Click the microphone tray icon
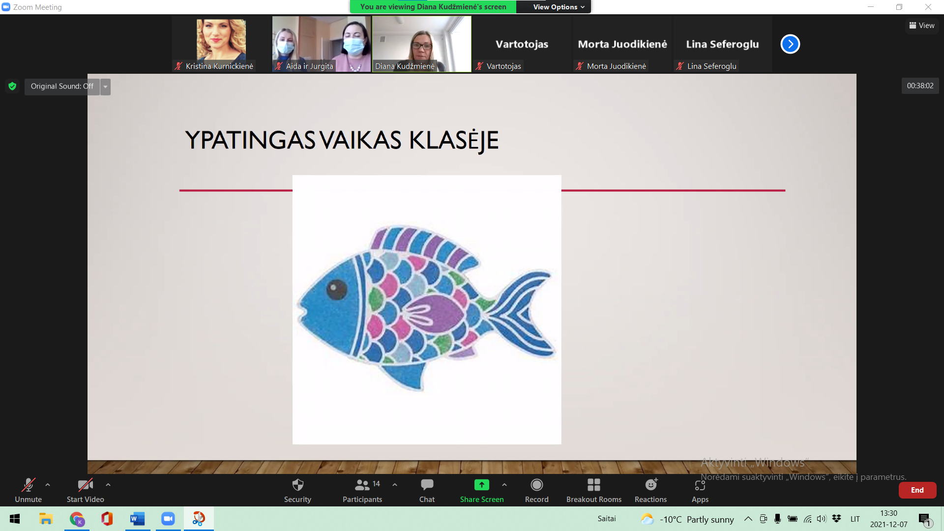944x531 pixels. click(777, 519)
